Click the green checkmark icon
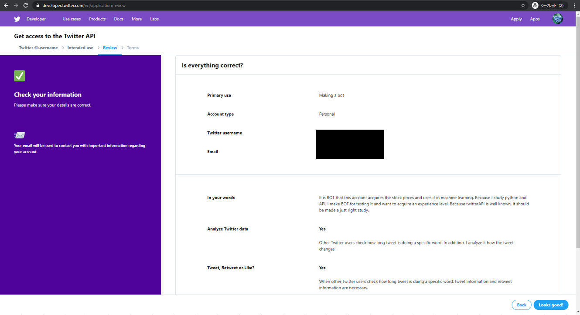 (x=20, y=76)
